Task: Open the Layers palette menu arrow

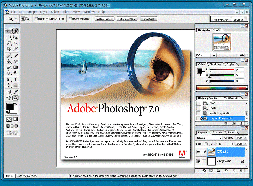Action: (246, 132)
